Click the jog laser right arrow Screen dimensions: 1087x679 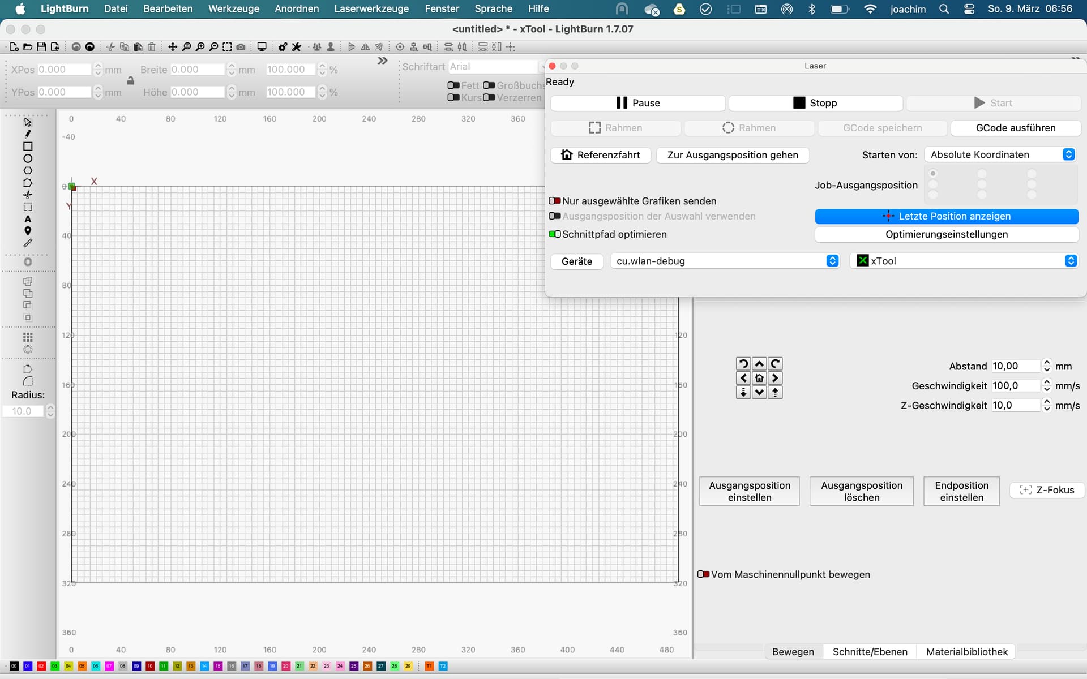tap(775, 378)
